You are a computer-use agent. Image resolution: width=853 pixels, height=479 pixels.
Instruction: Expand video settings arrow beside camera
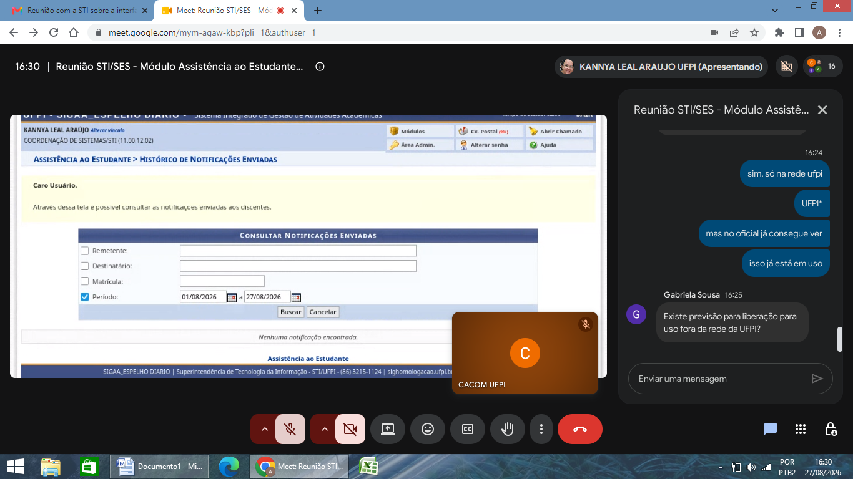point(324,429)
